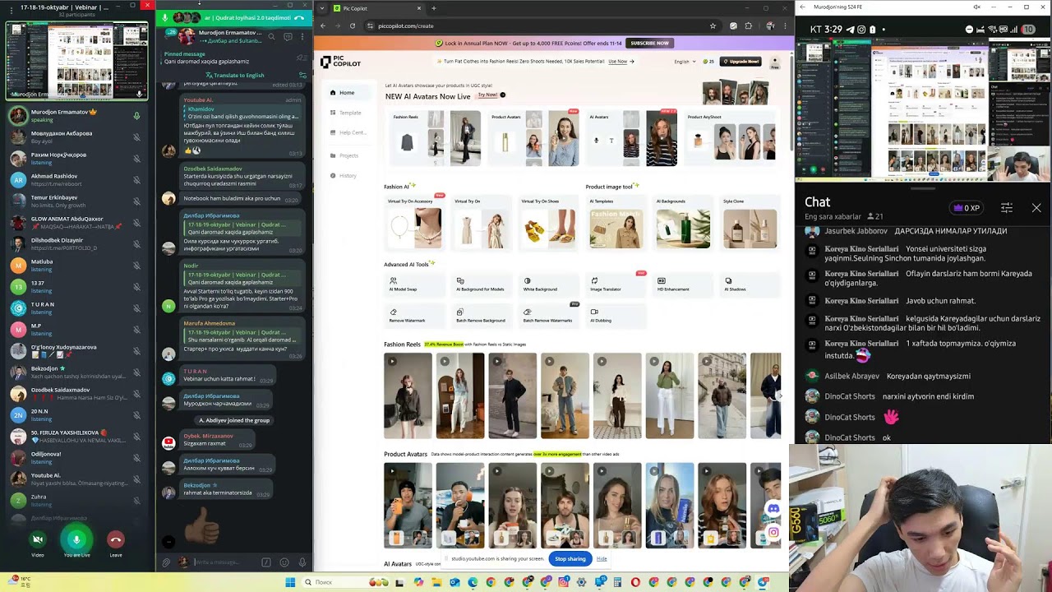Open a new browser tab
1052x592 pixels.
tap(434, 8)
